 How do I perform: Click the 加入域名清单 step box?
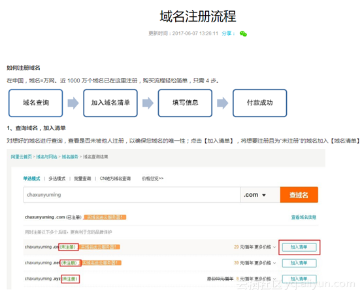coord(110,103)
